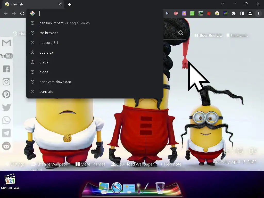Click Change Wallpaper
Viewport: 264px width, 198px height.
point(50,164)
